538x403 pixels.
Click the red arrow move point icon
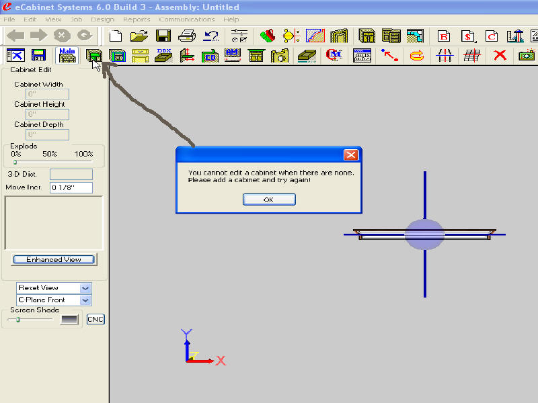[389, 55]
